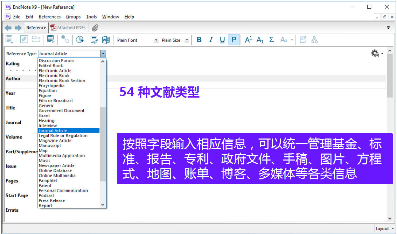Click the paperclip attach file icon
This screenshot has height=234, width=397.
point(95,28)
